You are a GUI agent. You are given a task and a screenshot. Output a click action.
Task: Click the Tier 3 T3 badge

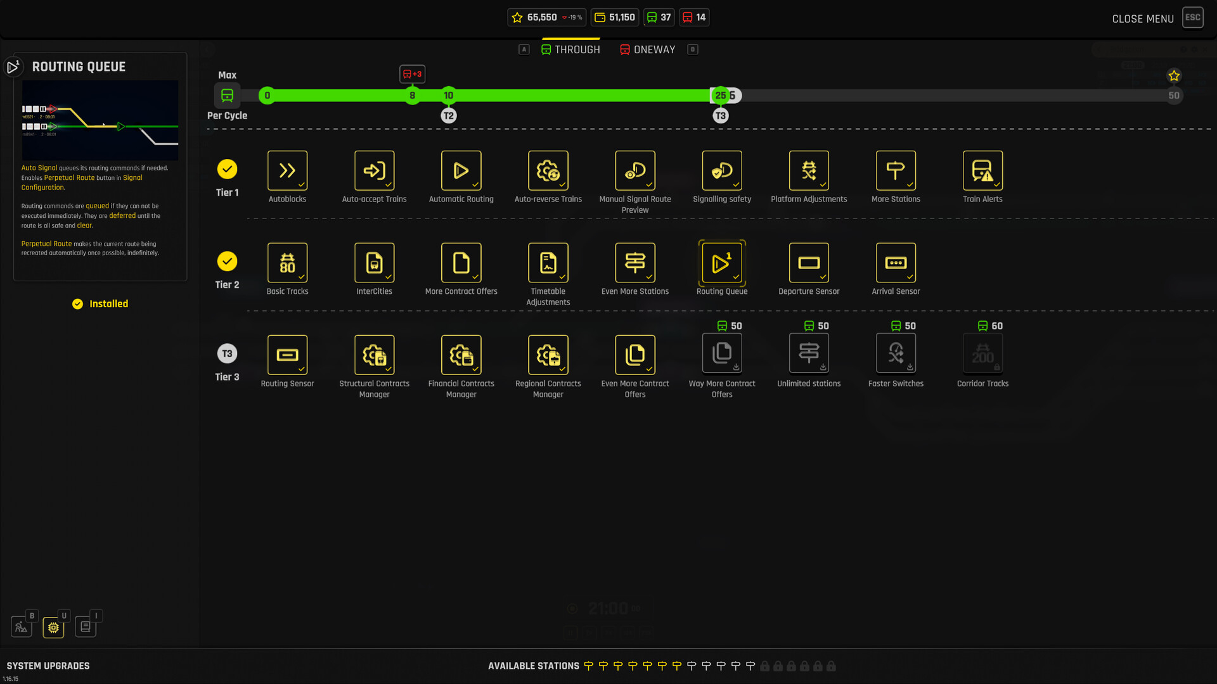coord(227,353)
